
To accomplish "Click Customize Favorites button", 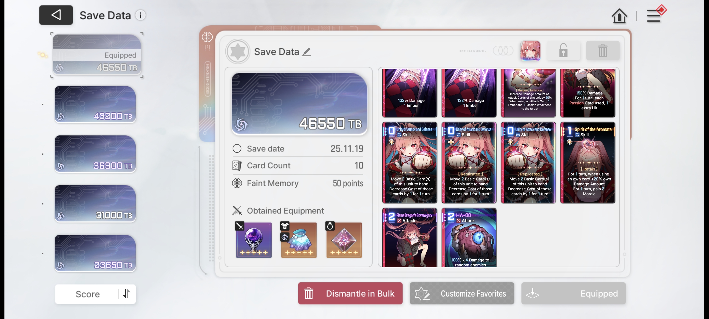I will [x=462, y=293].
